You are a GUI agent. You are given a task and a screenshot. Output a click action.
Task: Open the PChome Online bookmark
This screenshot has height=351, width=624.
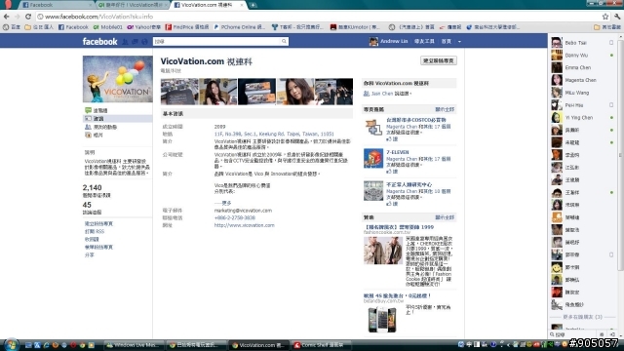click(239, 27)
